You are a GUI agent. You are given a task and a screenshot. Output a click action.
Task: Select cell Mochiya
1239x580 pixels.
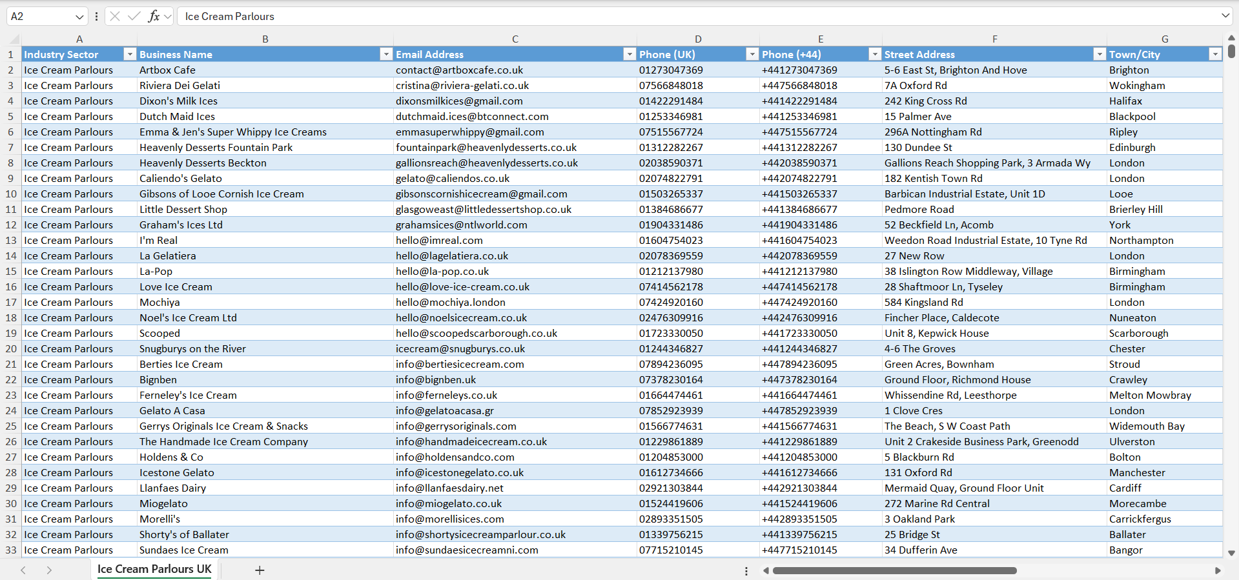pyautogui.click(x=265, y=302)
